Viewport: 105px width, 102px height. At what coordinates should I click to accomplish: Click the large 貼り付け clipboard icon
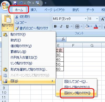pos(8,19)
